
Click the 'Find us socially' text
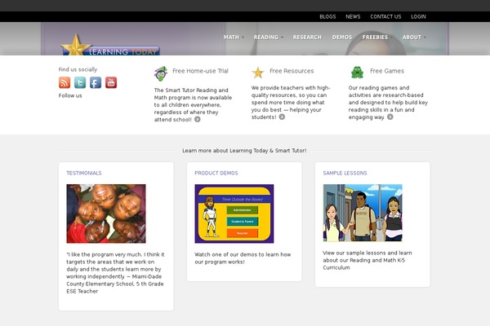click(x=78, y=69)
